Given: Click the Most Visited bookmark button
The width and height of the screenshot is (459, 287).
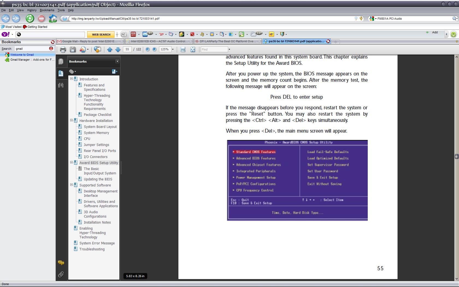Looking at the screenshot, I should coord(11,27).
